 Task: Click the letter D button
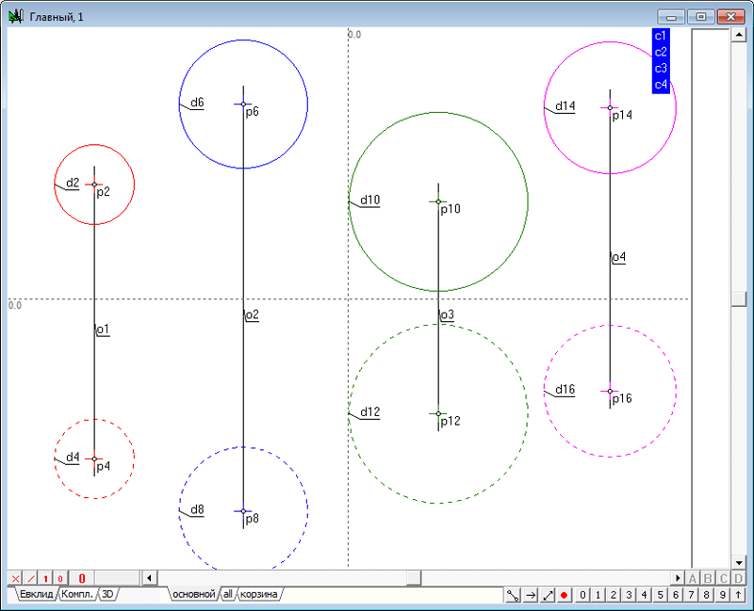click(x=738, y=578)
